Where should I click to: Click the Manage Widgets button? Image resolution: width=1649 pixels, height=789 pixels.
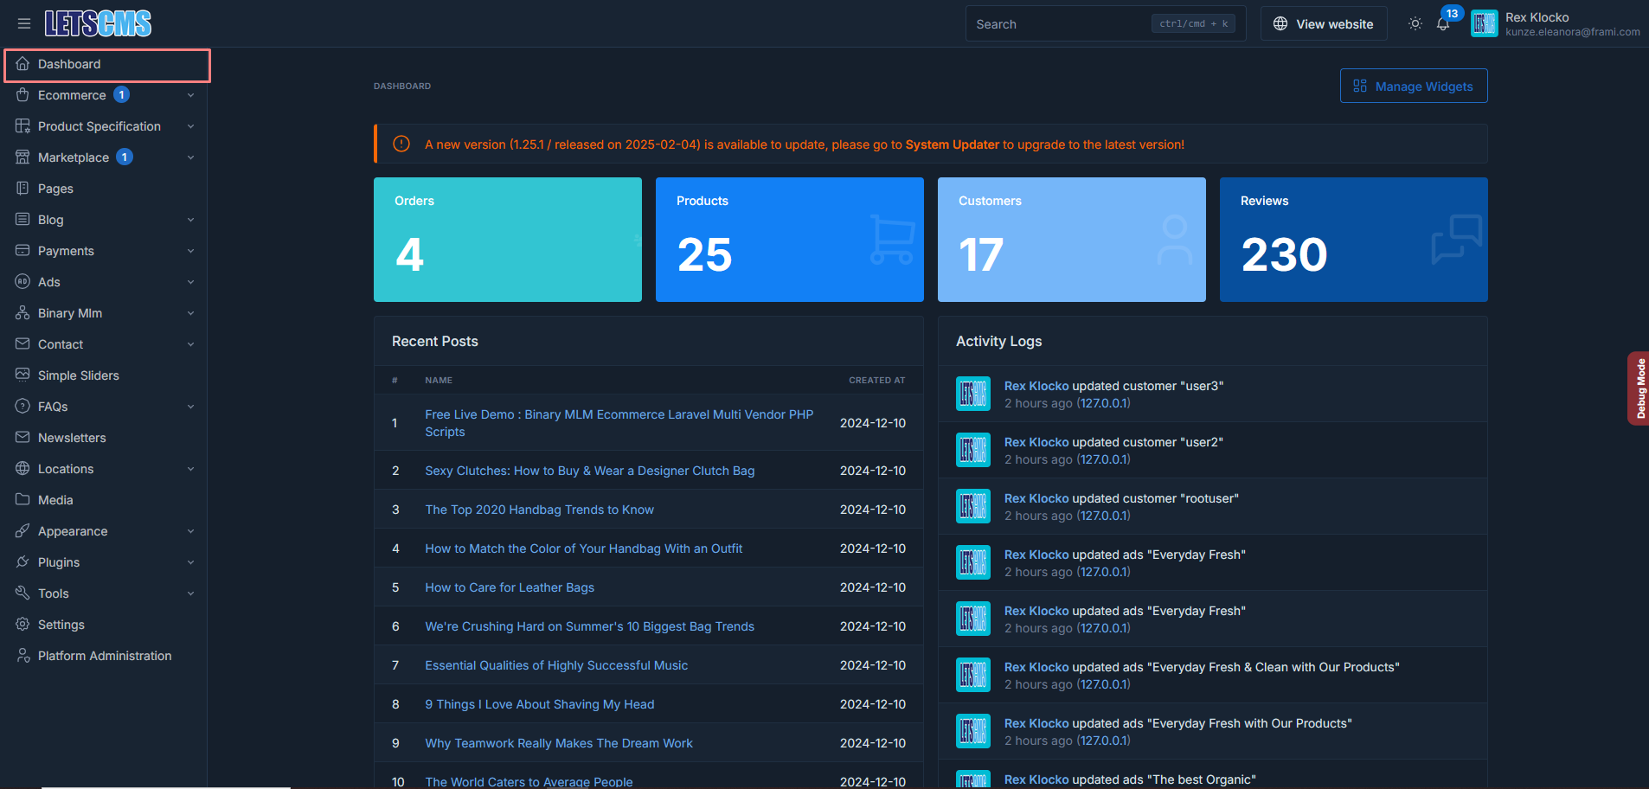pyautogui.click(x=1413, y=86)
